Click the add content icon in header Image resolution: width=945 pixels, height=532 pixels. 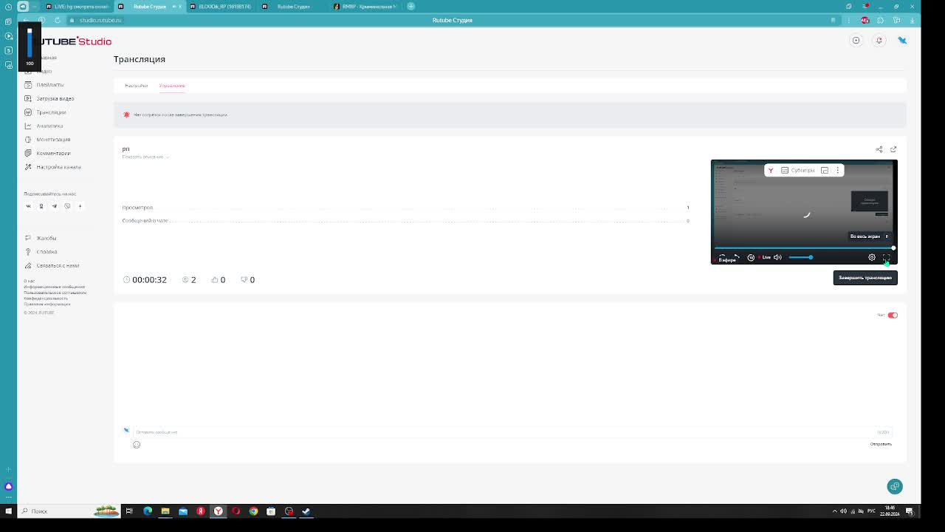tap(856, 41)
